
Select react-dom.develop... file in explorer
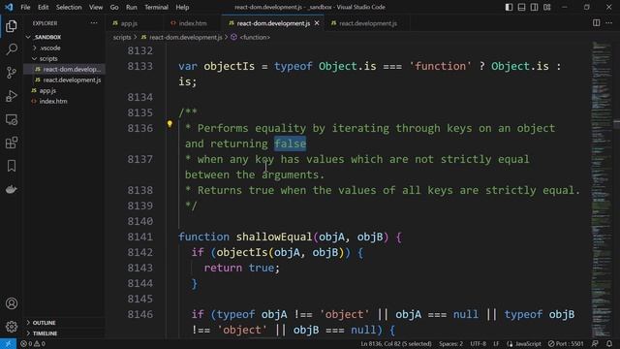[65, 69]
